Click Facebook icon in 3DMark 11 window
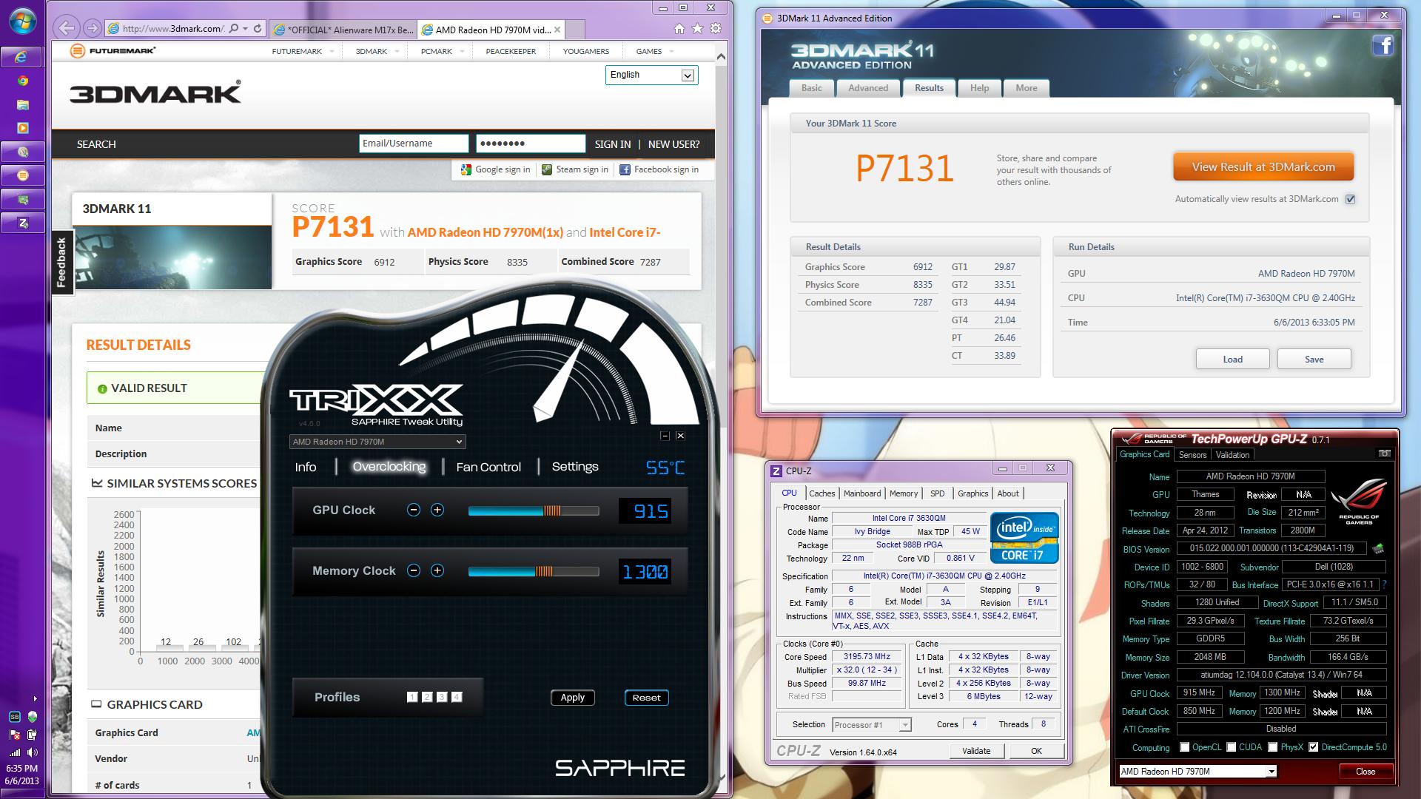This screenshot has width=1421, height=799. (x=1383, y=46)
